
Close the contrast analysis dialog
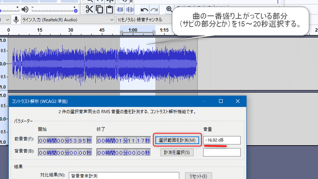[238, 101]
